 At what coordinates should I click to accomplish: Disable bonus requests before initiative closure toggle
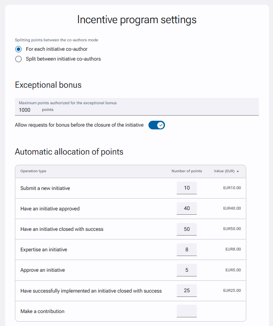coord(157,125)
